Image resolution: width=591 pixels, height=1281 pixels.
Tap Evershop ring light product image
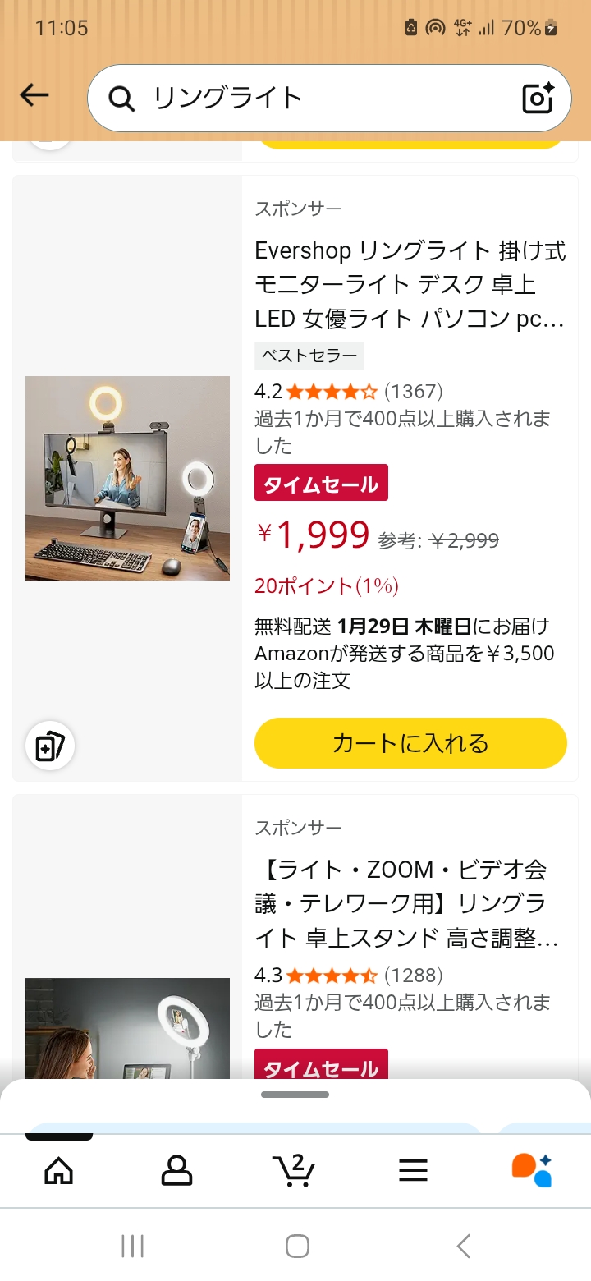pos(127,478)
